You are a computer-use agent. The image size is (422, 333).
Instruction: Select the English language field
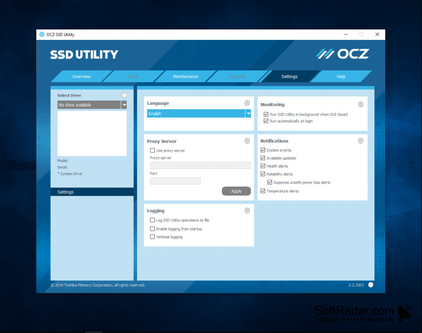(196, 113)
